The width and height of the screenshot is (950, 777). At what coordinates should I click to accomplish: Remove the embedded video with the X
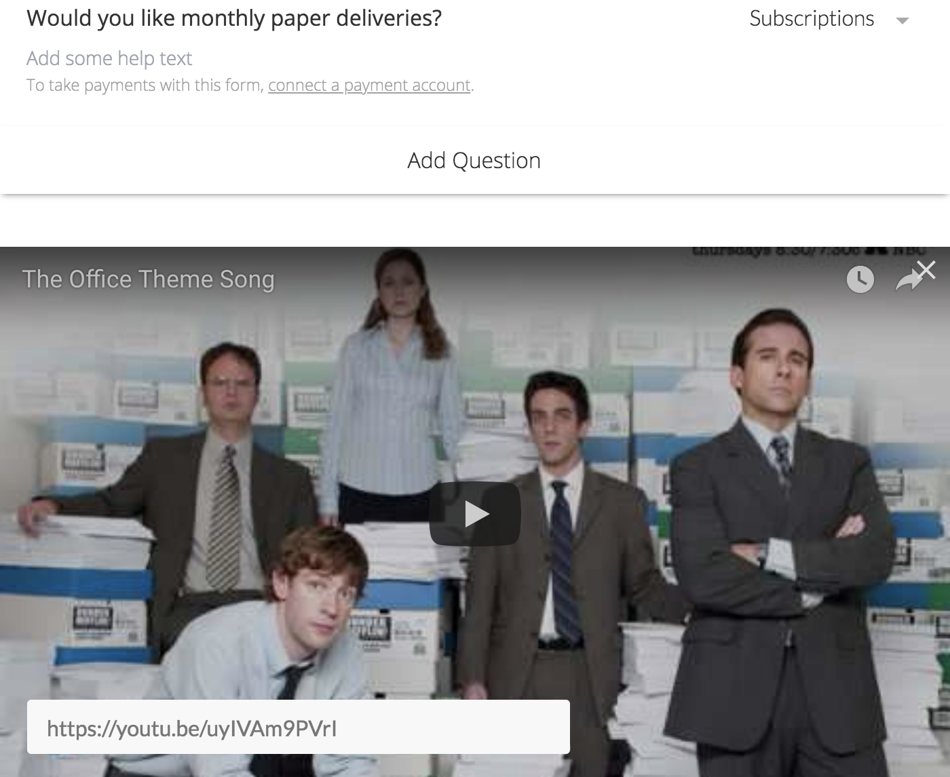(926, 270)
